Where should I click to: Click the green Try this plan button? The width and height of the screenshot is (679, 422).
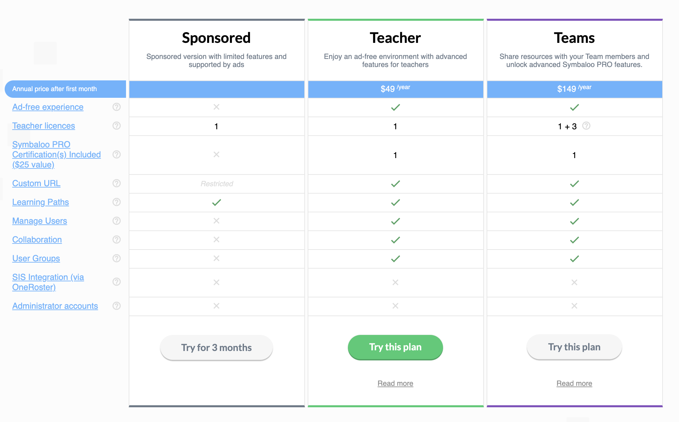pos(395,347)
